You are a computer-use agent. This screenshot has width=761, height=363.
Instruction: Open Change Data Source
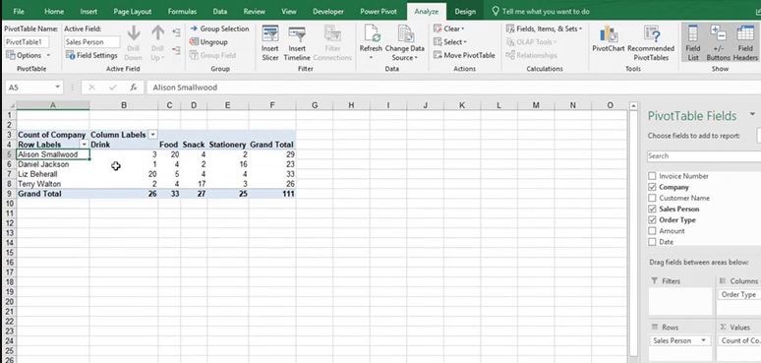tap(404, 43)
